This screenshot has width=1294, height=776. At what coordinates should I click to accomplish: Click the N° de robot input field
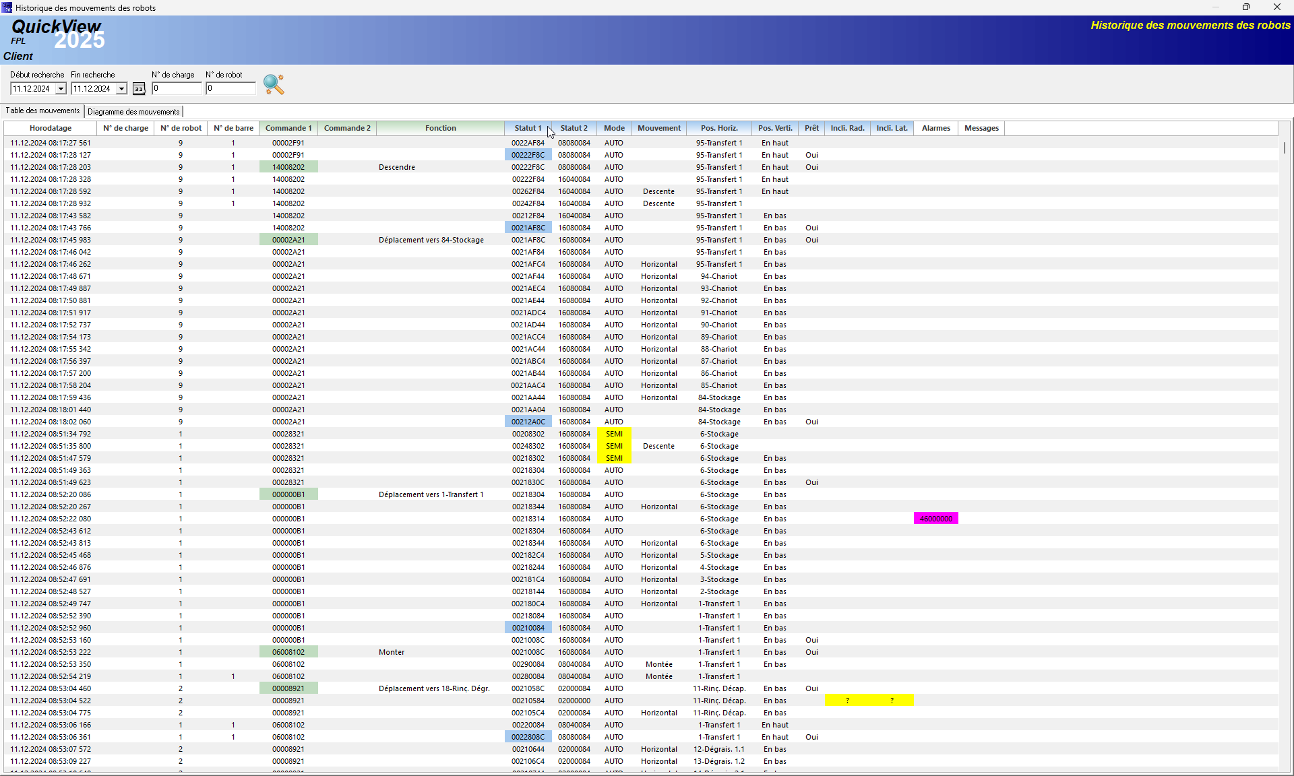[x=230, y=88]
